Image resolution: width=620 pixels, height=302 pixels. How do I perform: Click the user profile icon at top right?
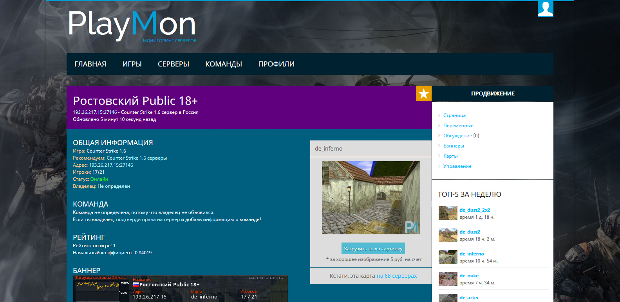pyautogui.click(x=545, y=8)
